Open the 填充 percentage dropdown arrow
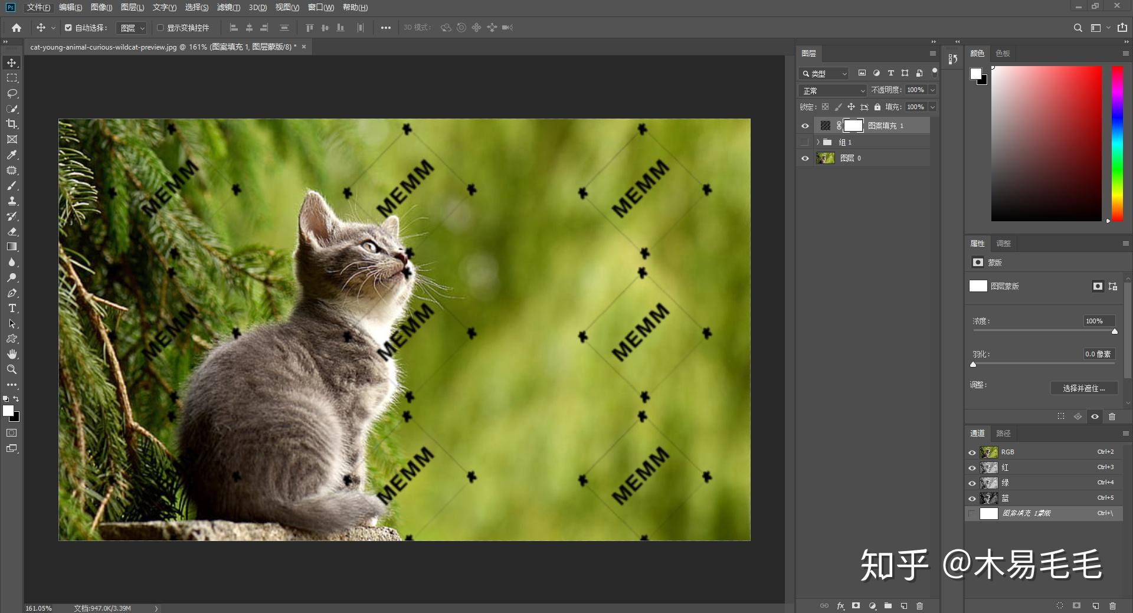Screen dimensions: 1133x613 tap(933, 107)
